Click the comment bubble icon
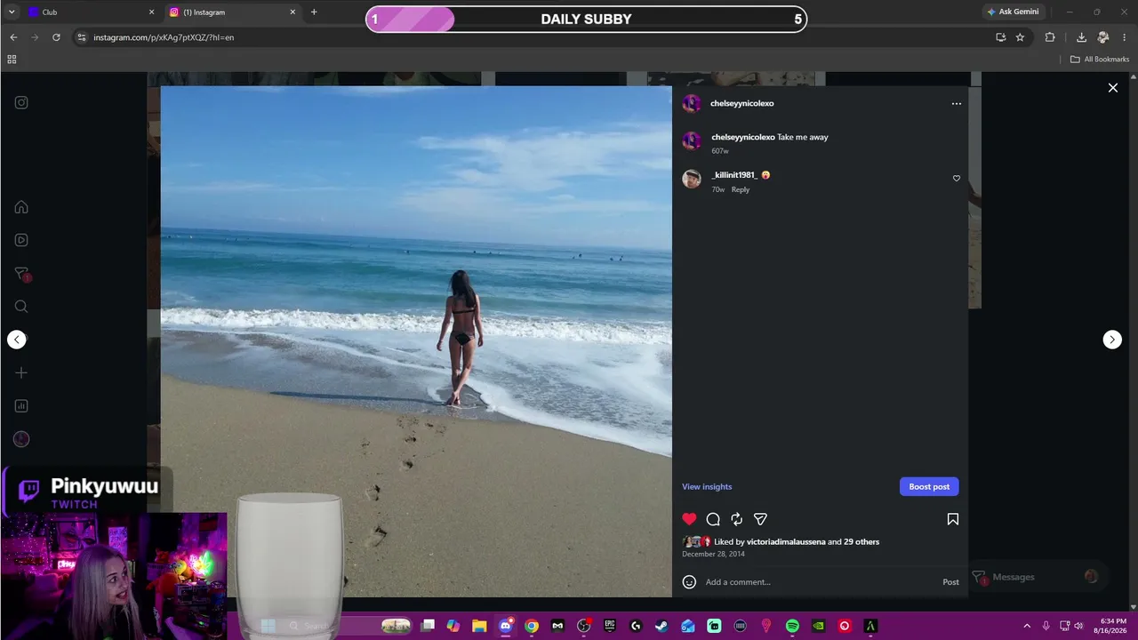1138x640 pixels. (x=713, y=519)
